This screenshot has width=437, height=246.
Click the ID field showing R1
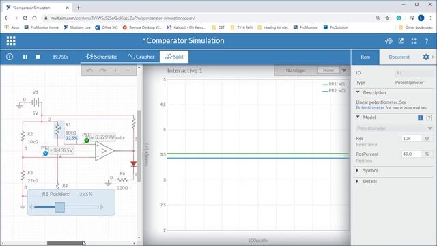[x=414, y=73]
